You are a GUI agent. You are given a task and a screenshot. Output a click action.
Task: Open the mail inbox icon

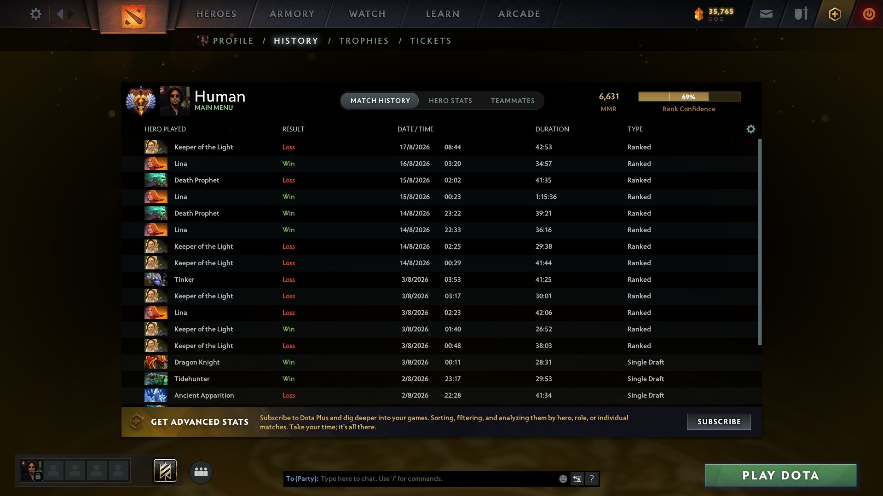pos(766,14)
